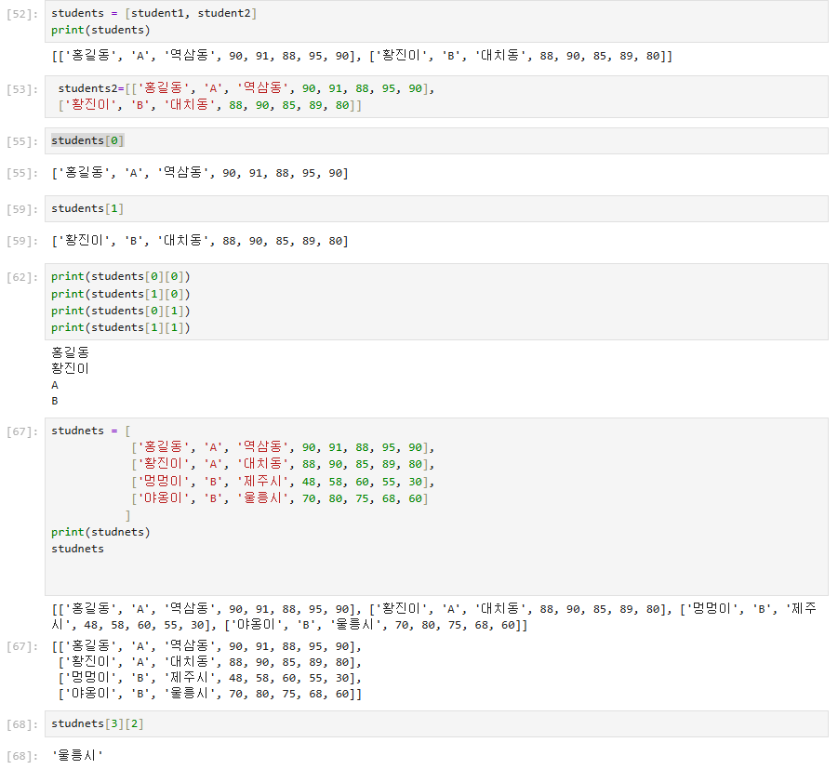Image resolution: width=838 pixels, height=769 pixels.
Task: Click the [52]: prompt label
Action: coord(22,15)
